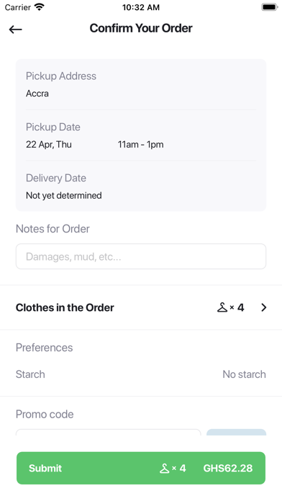Edit the 22 Apr, Thu pickup date
The width and height of the screenshot is (282, 501).
tap(48, 145)
